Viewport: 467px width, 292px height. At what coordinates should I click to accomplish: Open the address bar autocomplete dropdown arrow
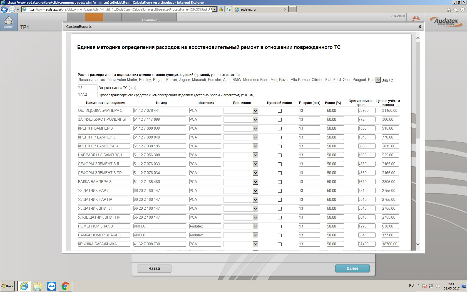click(x=214, y=9)
